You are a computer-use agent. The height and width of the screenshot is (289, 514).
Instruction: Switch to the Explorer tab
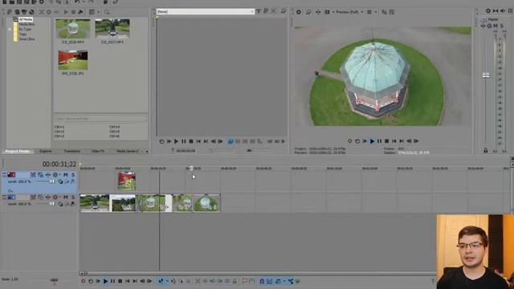click(x=46, y=152)
